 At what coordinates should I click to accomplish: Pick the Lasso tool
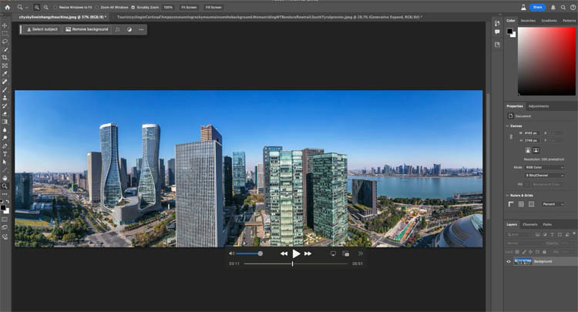pos(5,41)
